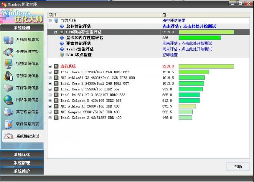
Task: Click the 存储系统信息 drive icon
Action: click(8, 88)
